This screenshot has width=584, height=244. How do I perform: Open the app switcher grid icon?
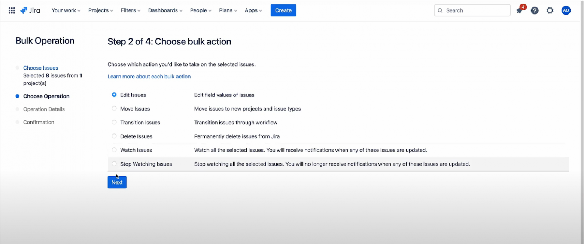pyautogui.click(x=12, y=10)
